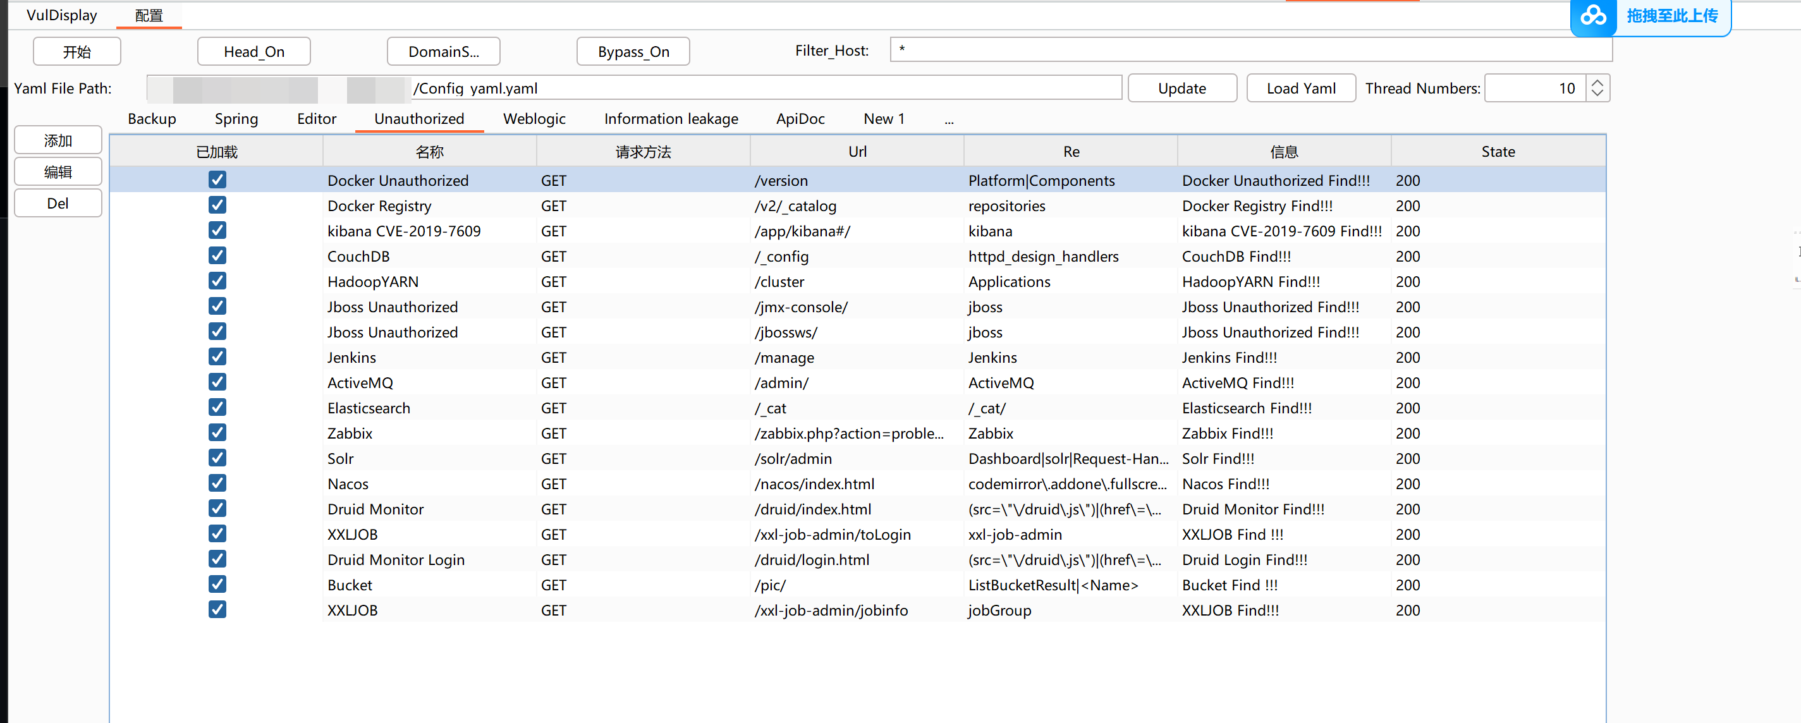
Task: Open the Spring category tab
Action: (236, 119)
